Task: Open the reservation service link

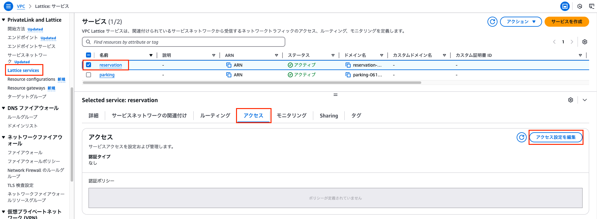Action: pos(111,65)
